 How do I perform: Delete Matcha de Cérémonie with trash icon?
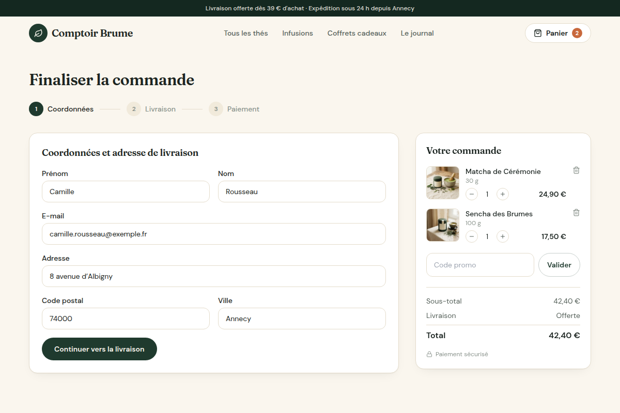pos(577,170)
